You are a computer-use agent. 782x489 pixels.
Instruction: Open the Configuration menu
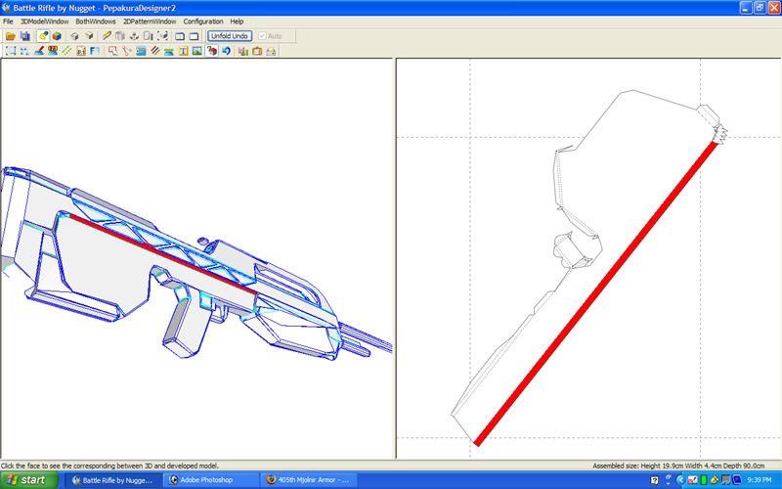203,22
